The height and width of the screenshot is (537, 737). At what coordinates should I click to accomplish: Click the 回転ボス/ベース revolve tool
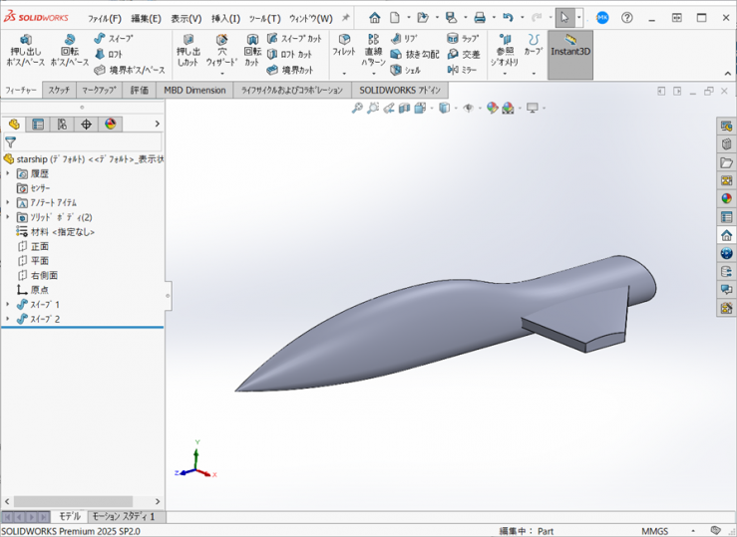point(69,50)
